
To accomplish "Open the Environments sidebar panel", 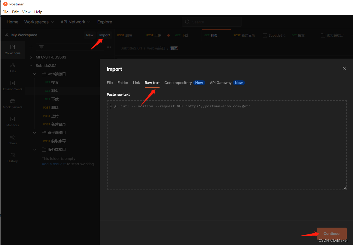I will point(13,86).
